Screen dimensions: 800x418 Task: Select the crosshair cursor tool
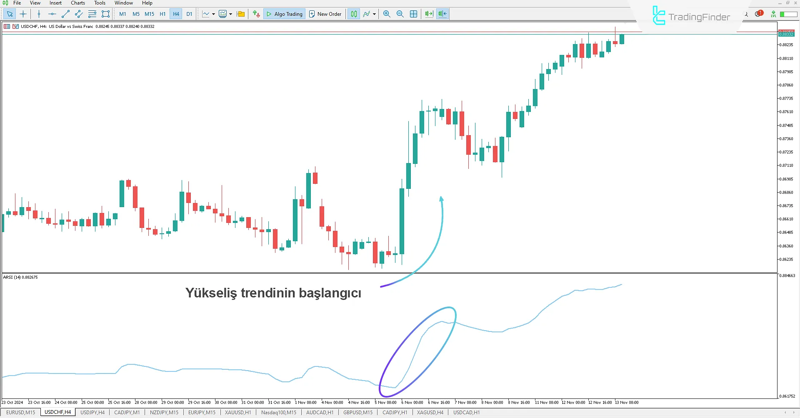point(23,14)
